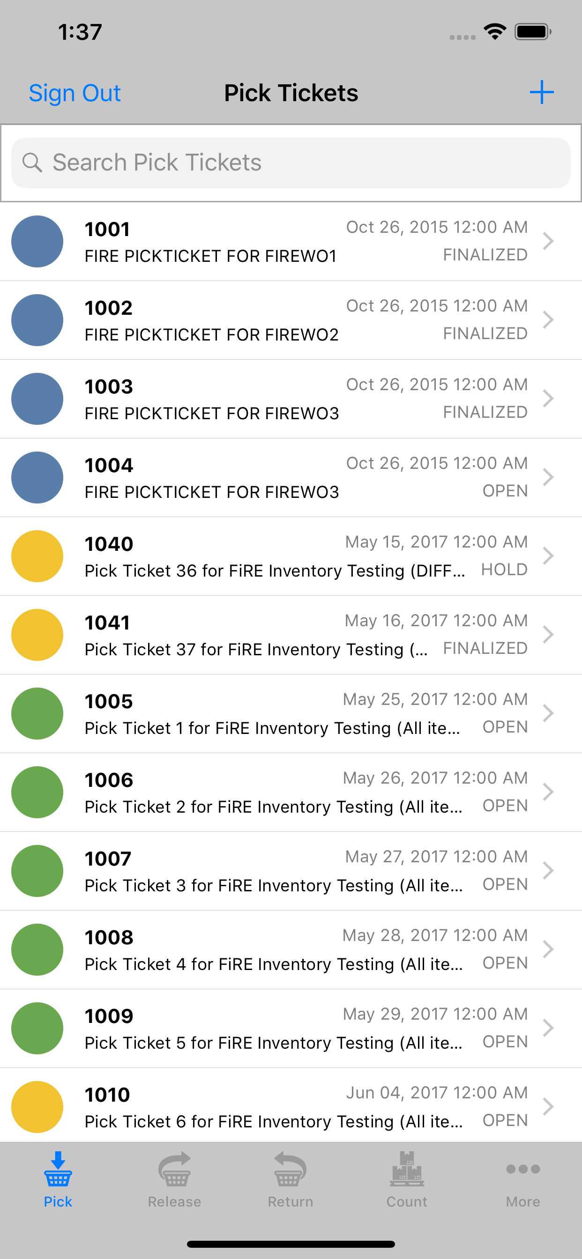Tap the plus icon to add ticket
582x1259 pixels.
point(541,92)
